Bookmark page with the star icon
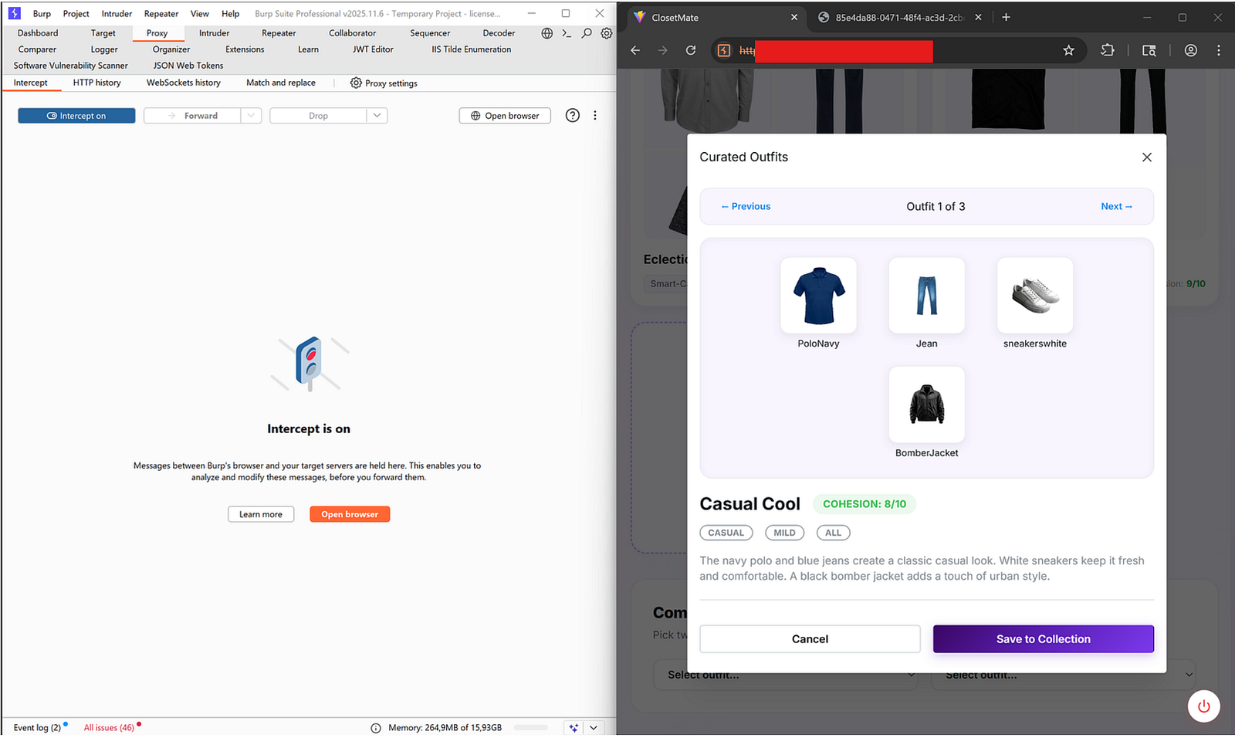This screenshot has height=738, width=1235. pos(1068,50)
